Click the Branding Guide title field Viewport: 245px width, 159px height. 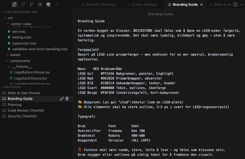160,14
